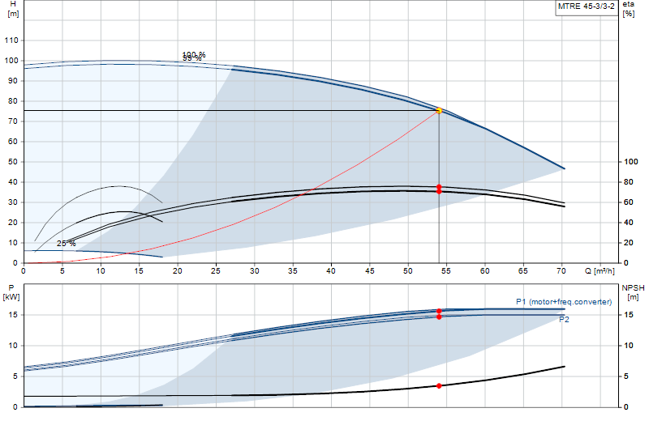The image size is (649, 421).
Task: Select the MTRE 45-3/3-2 legend box
Action: tap(587, 7)
